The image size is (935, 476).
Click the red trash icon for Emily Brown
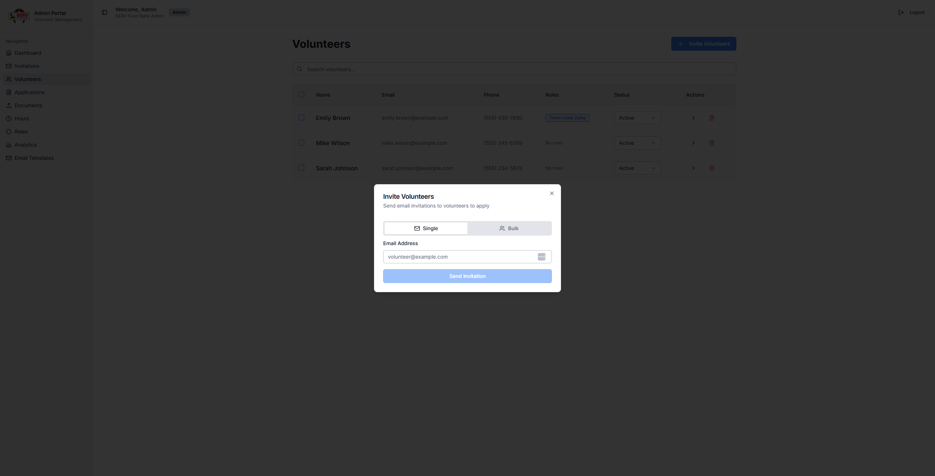[x=711, y=118]
